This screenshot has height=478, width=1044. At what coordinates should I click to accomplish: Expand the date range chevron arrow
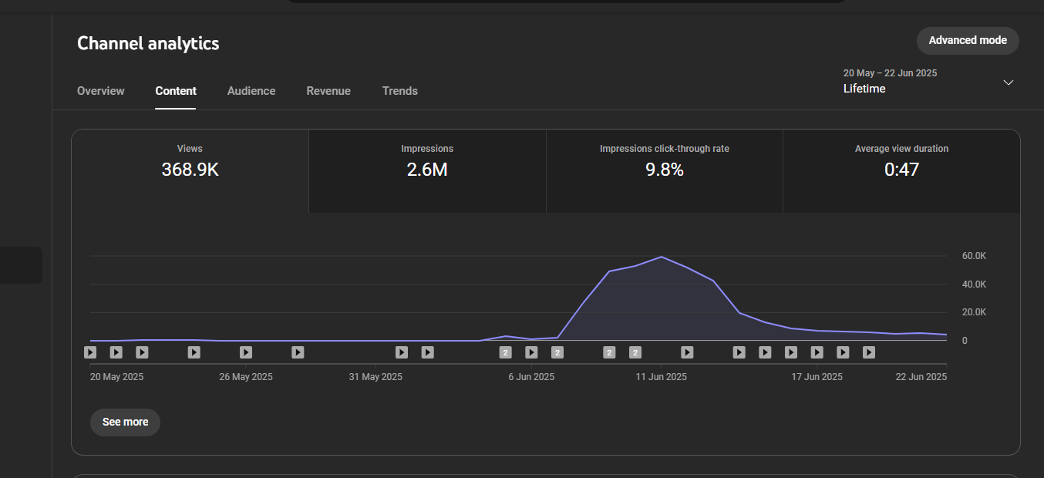pos(1008,82)
